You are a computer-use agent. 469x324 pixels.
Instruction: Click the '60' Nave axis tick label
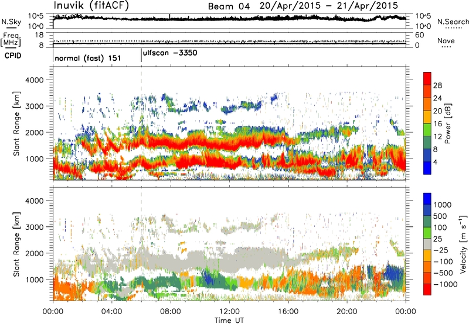pyautogui.click(x=420, y=35)
